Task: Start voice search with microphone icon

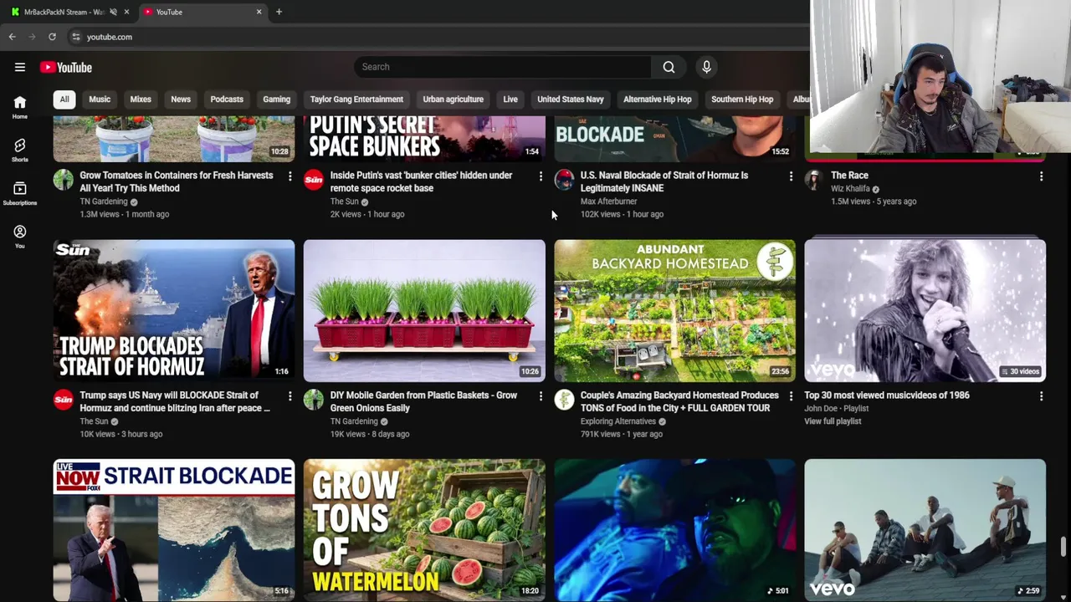Action: pyautogui.click(x=706, y=67)
